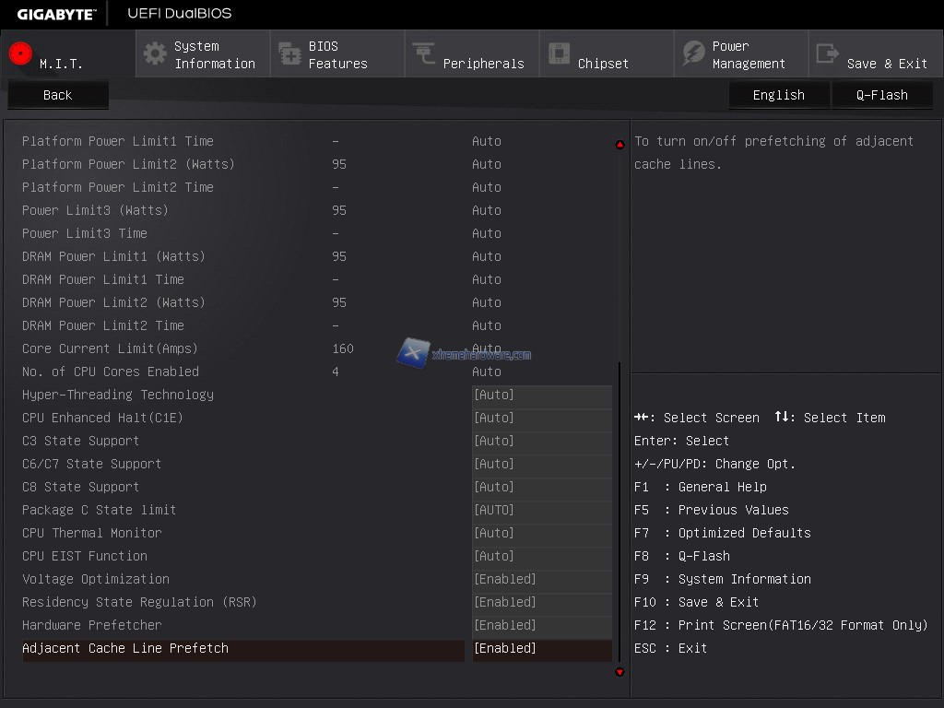
Task: Click the red scroll down arrow
Action: 619,672
